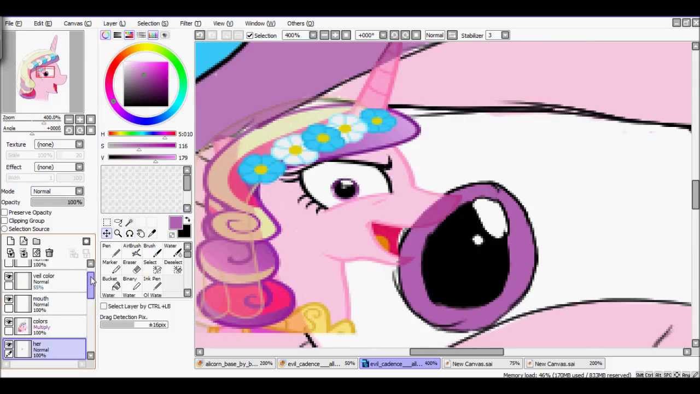Create a new linework layer
The height and width of the screenshot is (394, 700).
24,241
